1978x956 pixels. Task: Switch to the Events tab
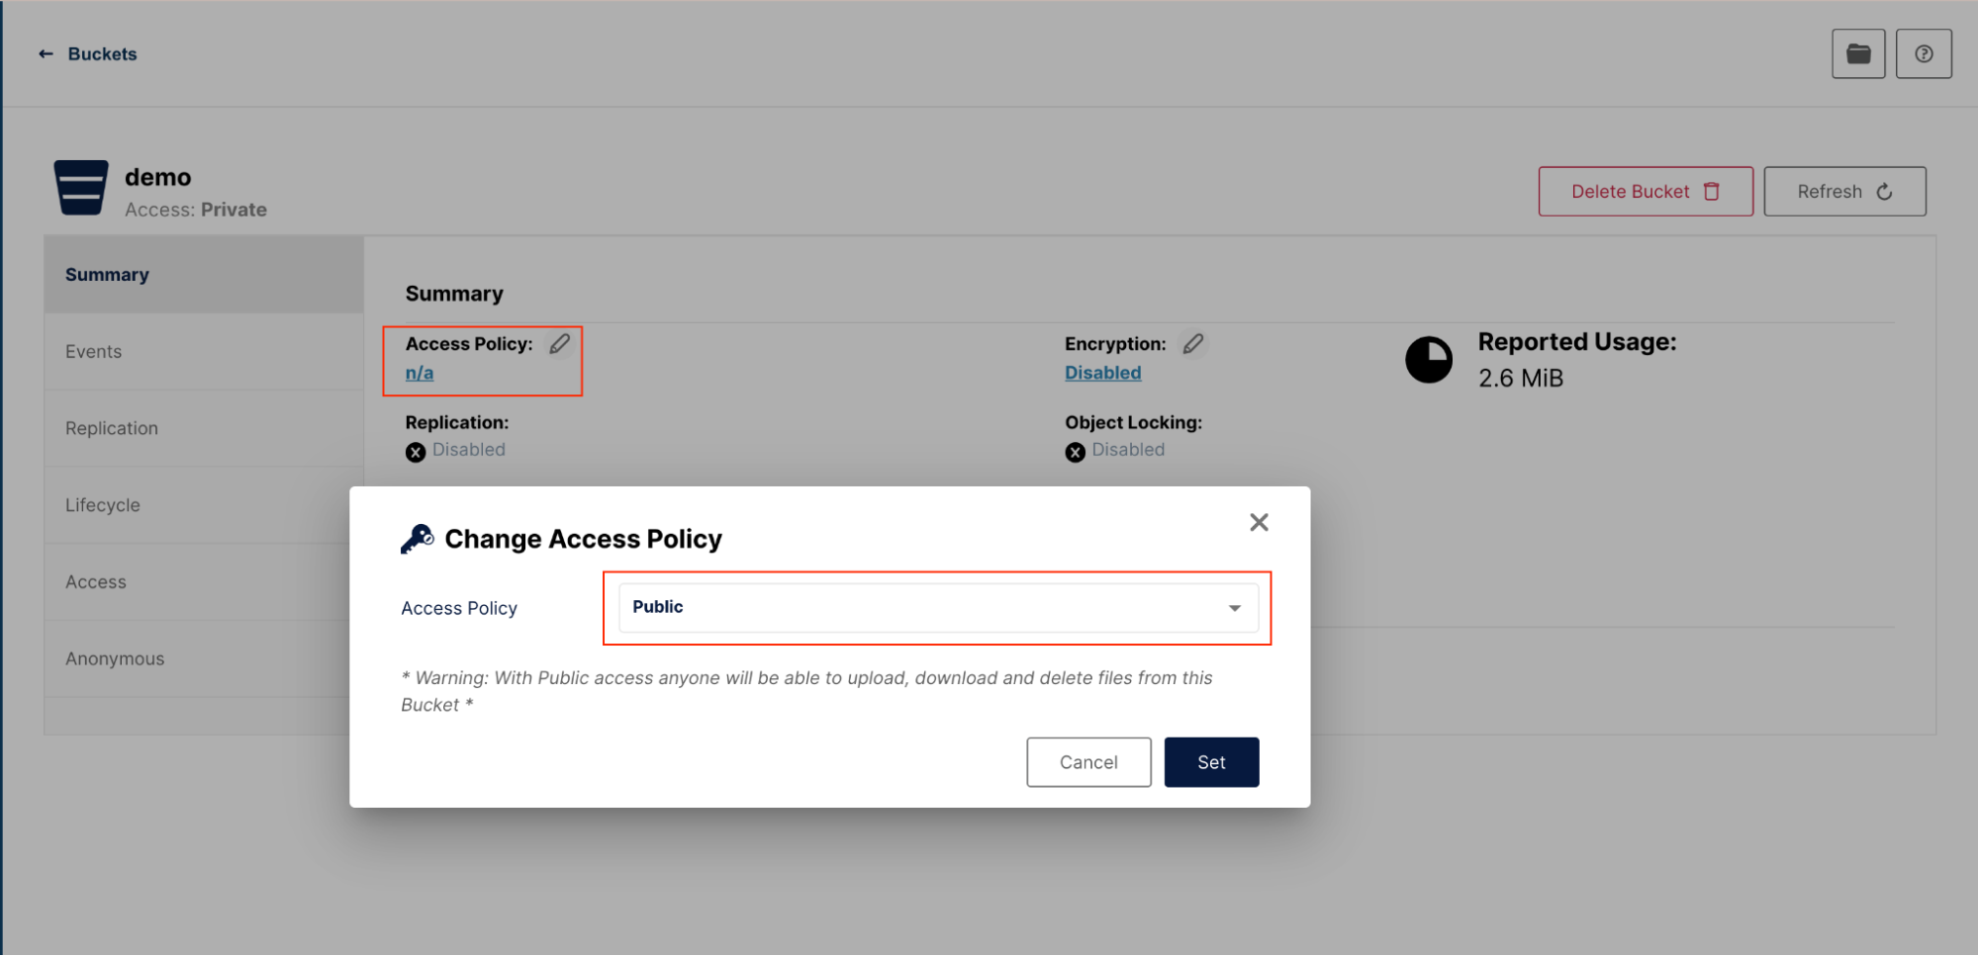coord(94,352)
